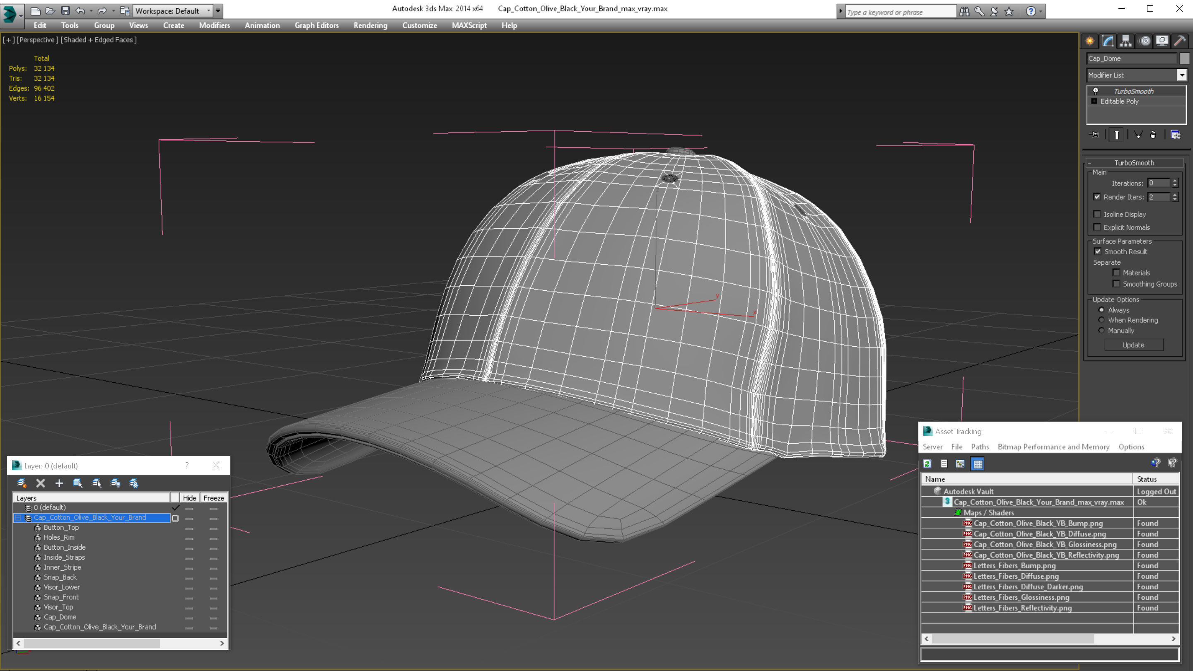Image resolution: width=1193 pixels, height=671 pixels.
Task: Enable the Isoline Display checkbox
Action: tap(1097, 214)
